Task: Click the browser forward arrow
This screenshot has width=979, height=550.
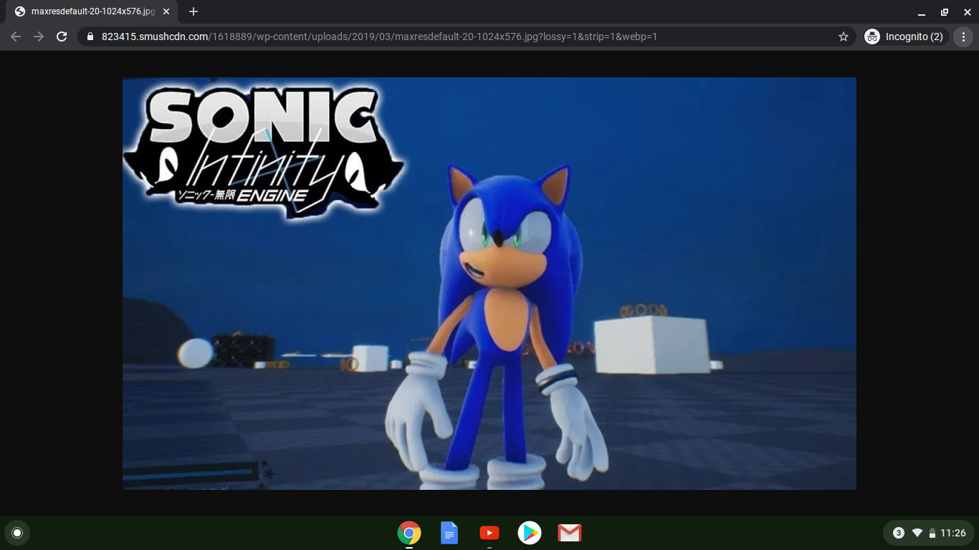Action: [39, 37]
